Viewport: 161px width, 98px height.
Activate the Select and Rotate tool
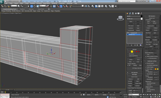coord(35,6)
